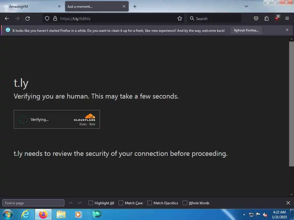
Task: Open the Extensions puzzle icon
Action: pyautogui.click(x=266, y=18)
